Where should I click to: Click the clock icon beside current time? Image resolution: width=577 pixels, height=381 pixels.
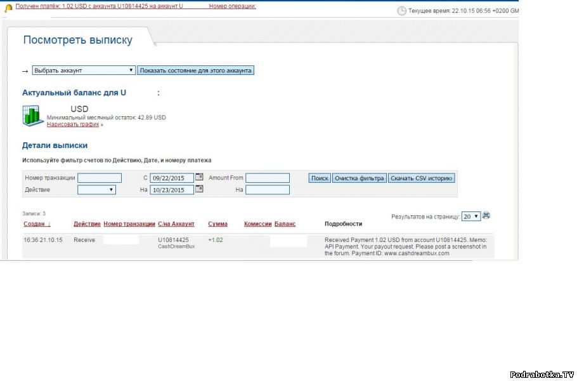pyautogui.click(x=401, y=11)
